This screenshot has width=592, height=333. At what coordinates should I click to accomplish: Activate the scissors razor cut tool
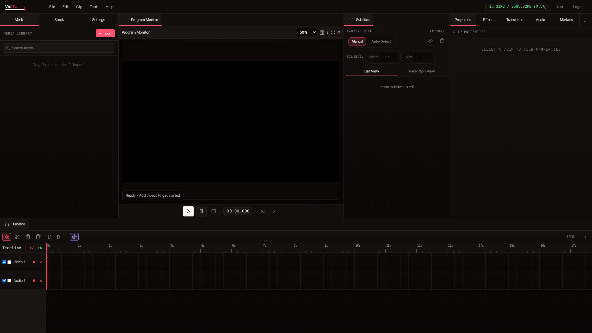coord(17,237)
